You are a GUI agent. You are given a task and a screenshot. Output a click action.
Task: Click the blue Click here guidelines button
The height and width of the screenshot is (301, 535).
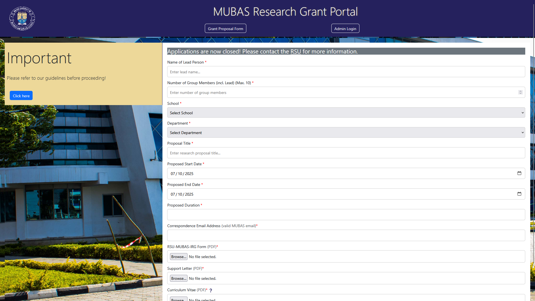[x=21, y=96]
